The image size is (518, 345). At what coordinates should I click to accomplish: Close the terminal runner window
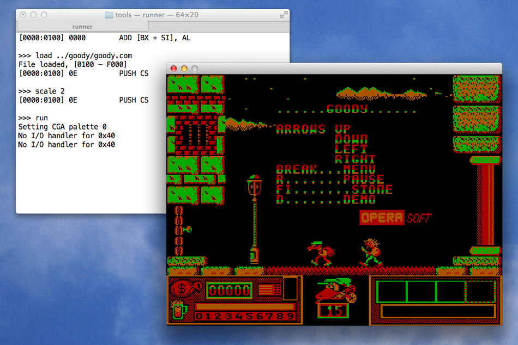click(23, 15)
